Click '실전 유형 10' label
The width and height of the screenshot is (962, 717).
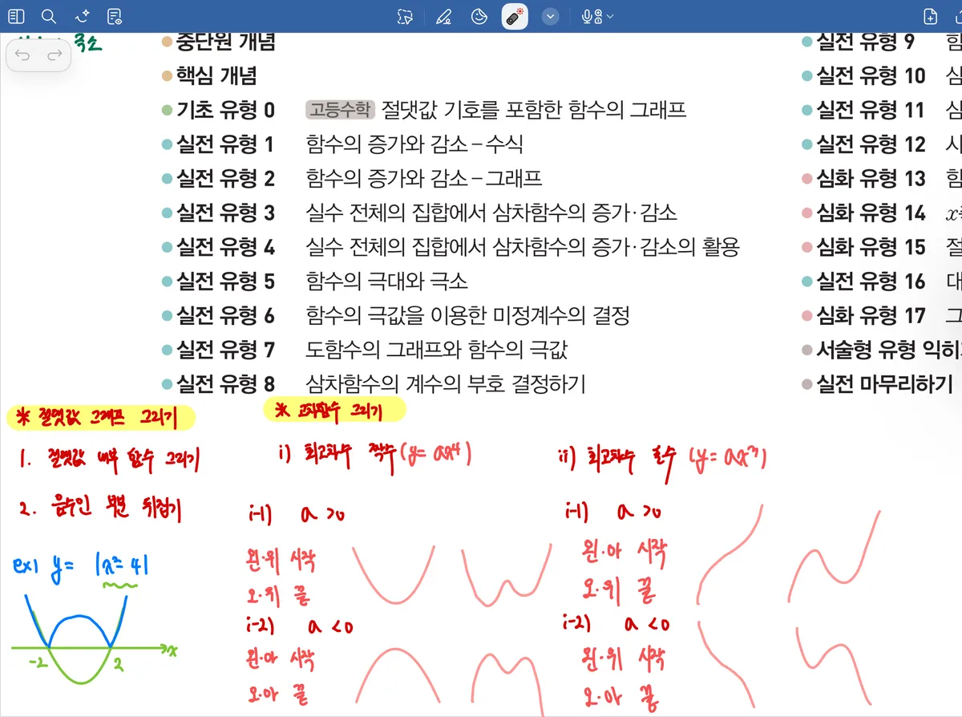click(x=871, y=76)
